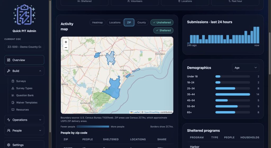
Task: Click the Locations pin icon at top
Action: point(179,1)
